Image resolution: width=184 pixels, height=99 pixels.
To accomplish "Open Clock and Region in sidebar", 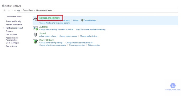I will [13, 43].
